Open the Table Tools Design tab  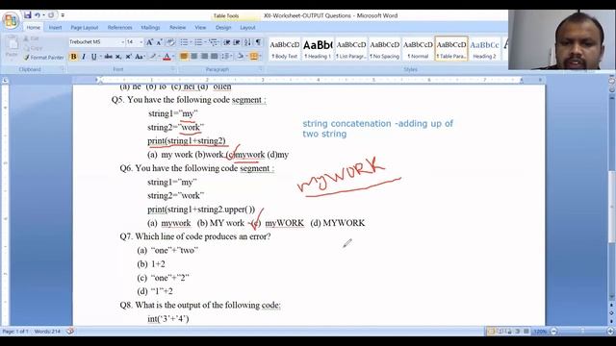coord(223,28)
